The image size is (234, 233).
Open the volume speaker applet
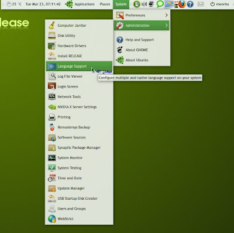[144, 4]
